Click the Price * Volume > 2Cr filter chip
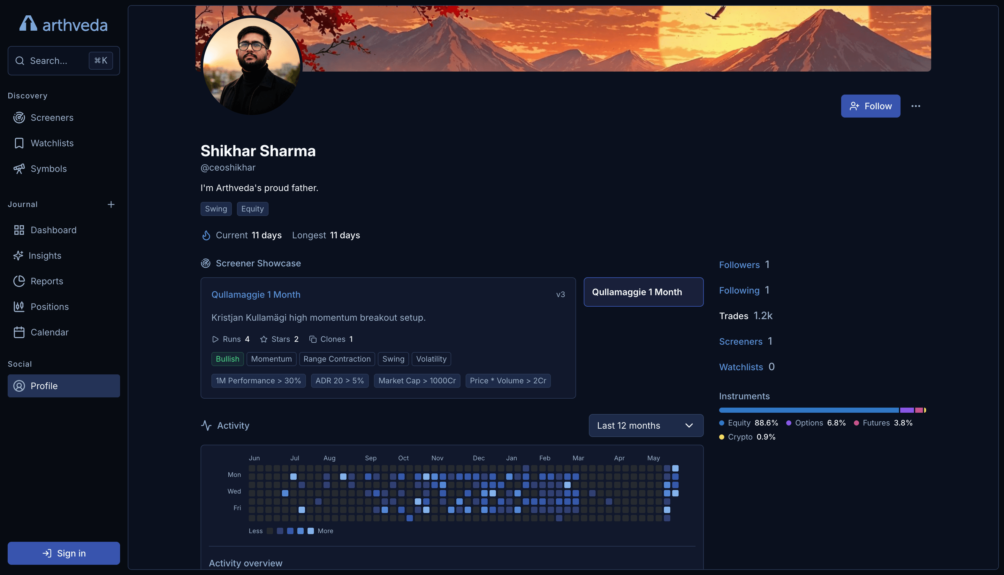The height and width of the screenshot is (575, 1004). click(x=508, y=381)
